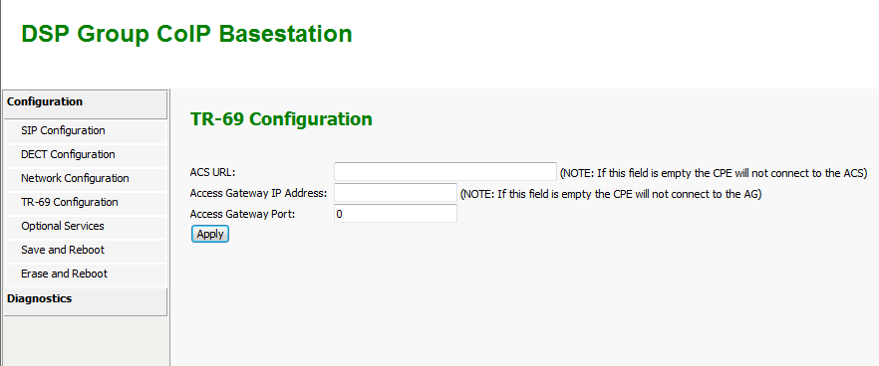The width and height of the screenshot is (879, 366).
Task: Choose Save and Reboot option
Action: coord(86,251)
